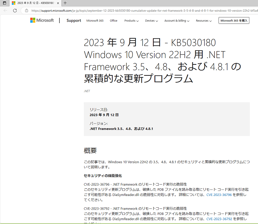Screen dimensions: 258x224
Task: Click the CVE-2023-36792 vulnerability title line
Action: [135, 208]
